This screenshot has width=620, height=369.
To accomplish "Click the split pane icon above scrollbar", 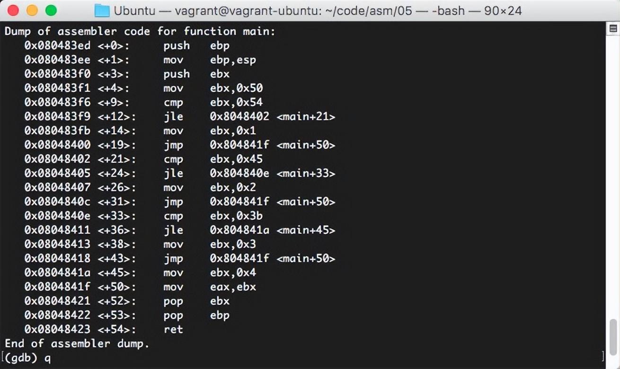I will pos(613,29).
